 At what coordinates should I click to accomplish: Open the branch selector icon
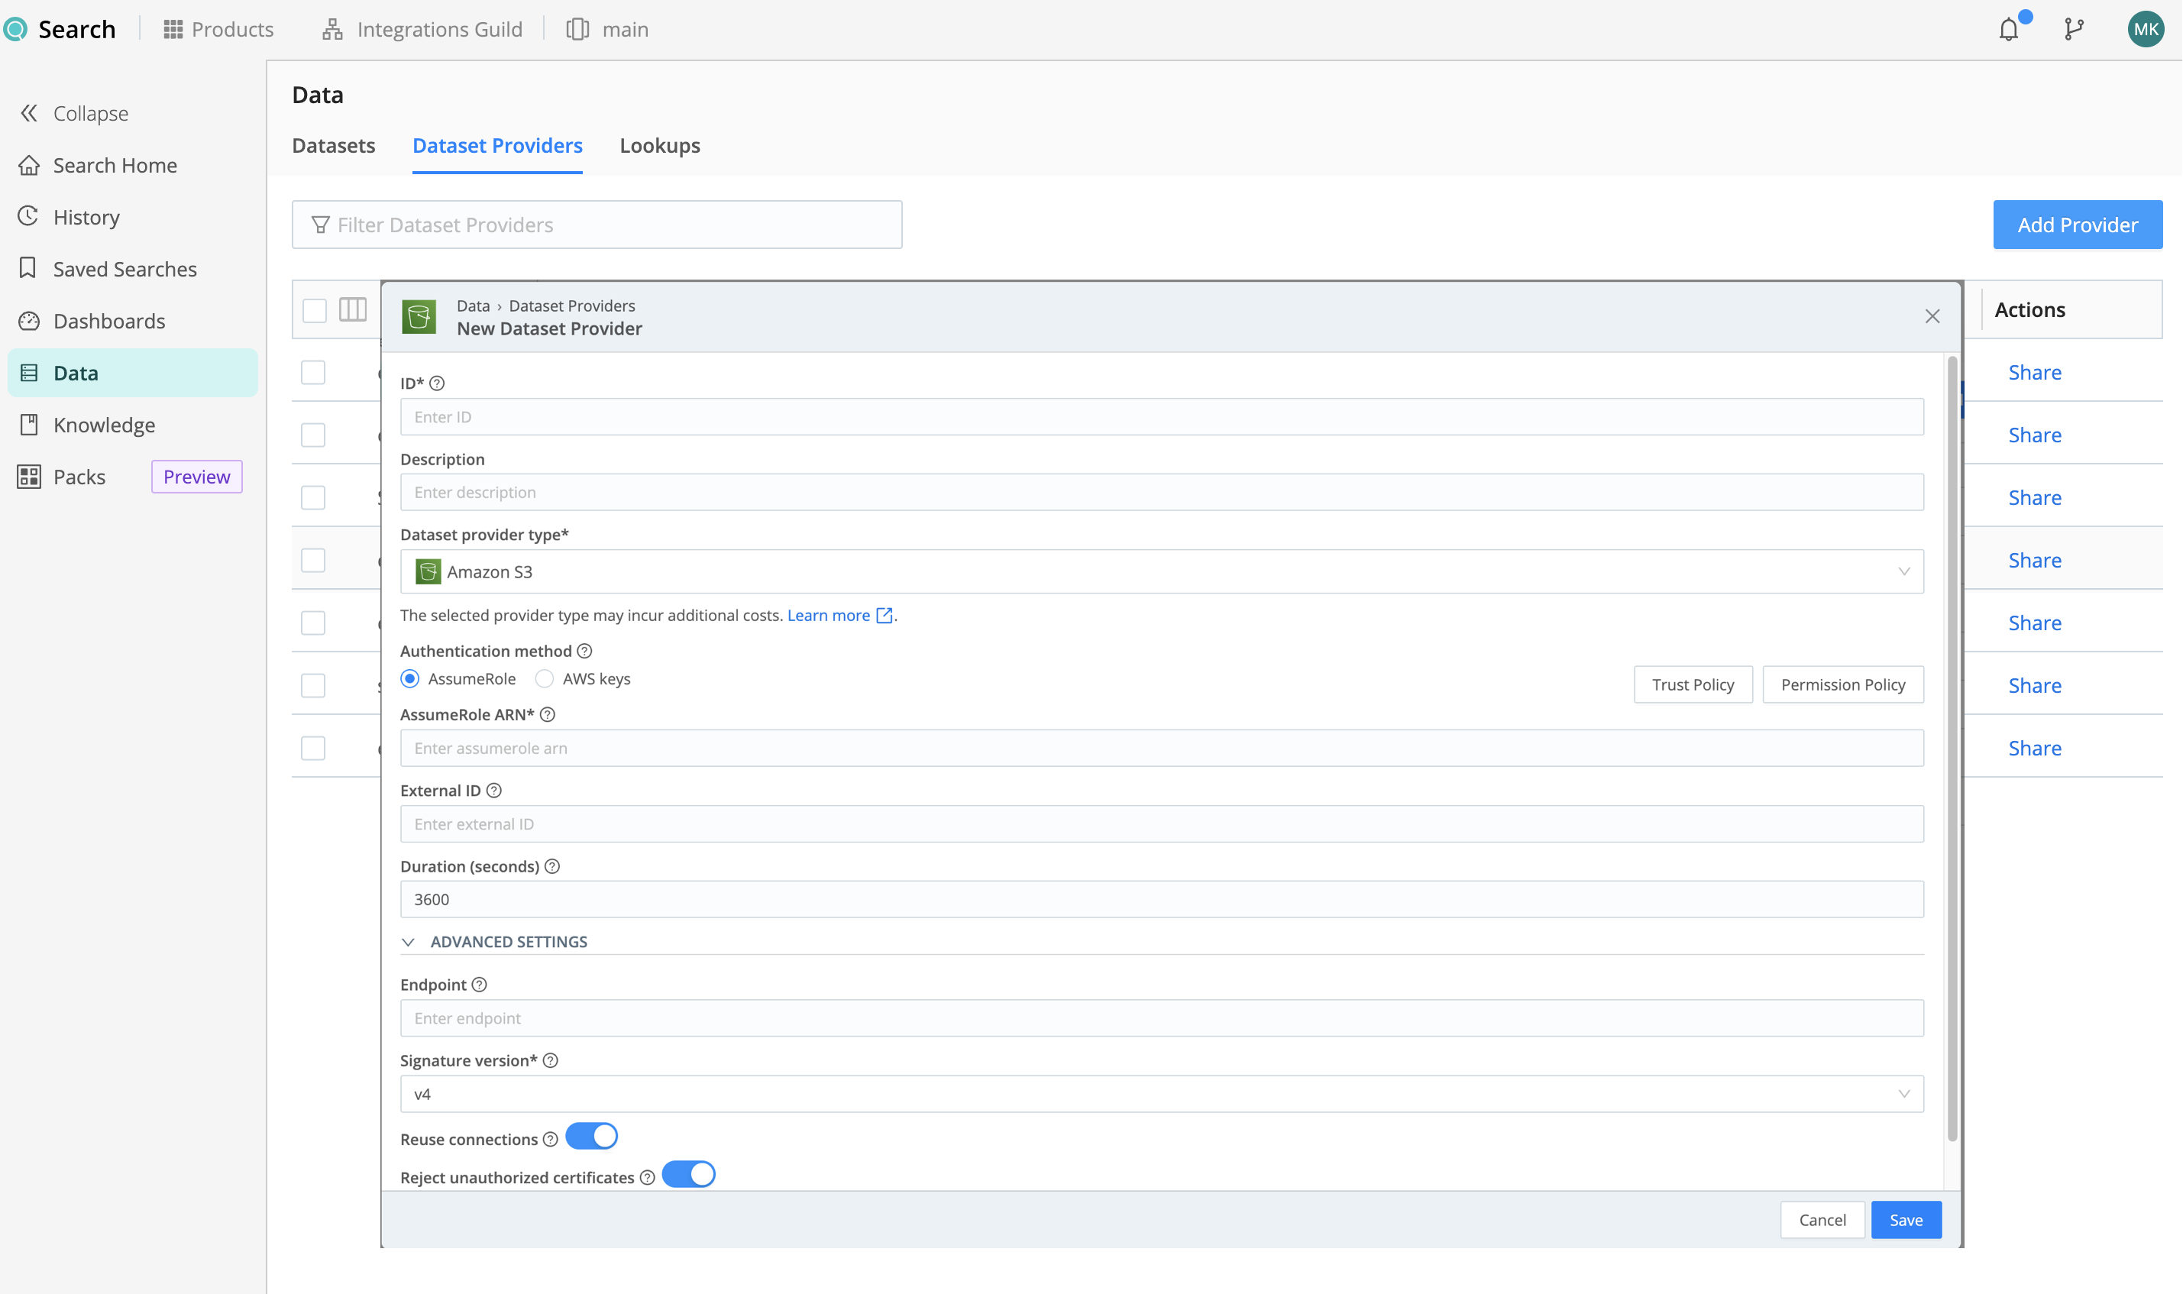tap(2074, 29)
